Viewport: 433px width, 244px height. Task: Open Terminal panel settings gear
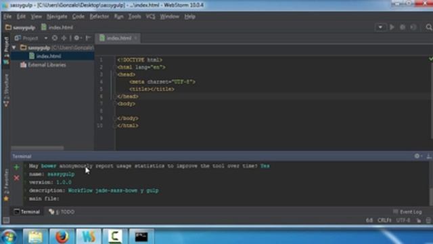tap(417, 156)
